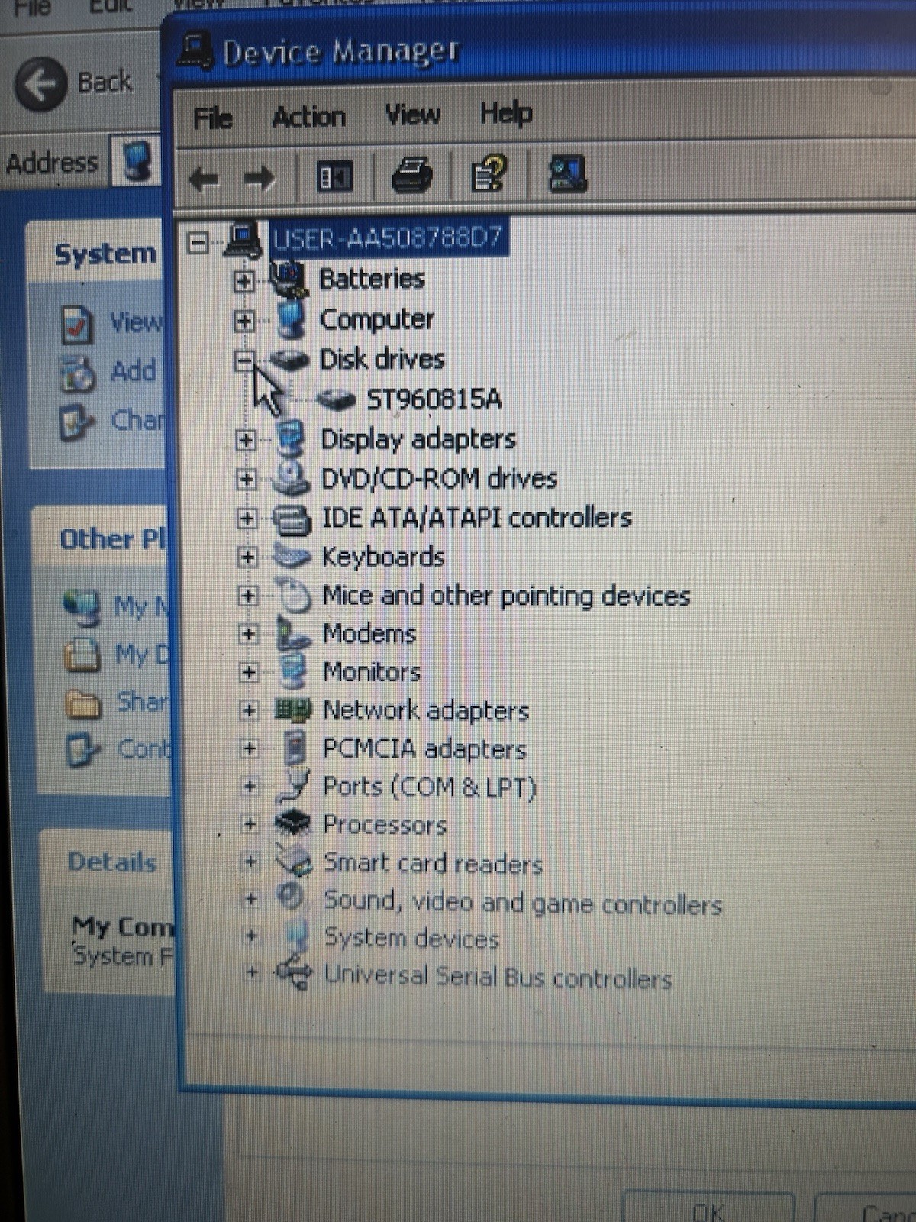Click the Ports (COM & LPT) icon
916x1222 pixels.
click(x=295, y=786)
